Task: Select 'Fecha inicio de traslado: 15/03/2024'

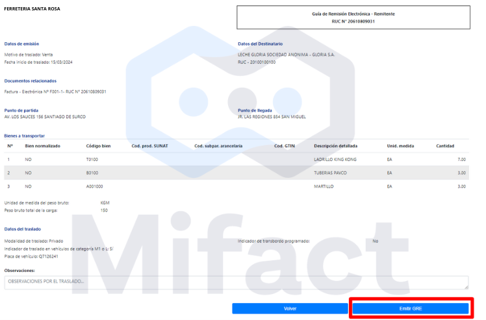Action: pos(38,62)
